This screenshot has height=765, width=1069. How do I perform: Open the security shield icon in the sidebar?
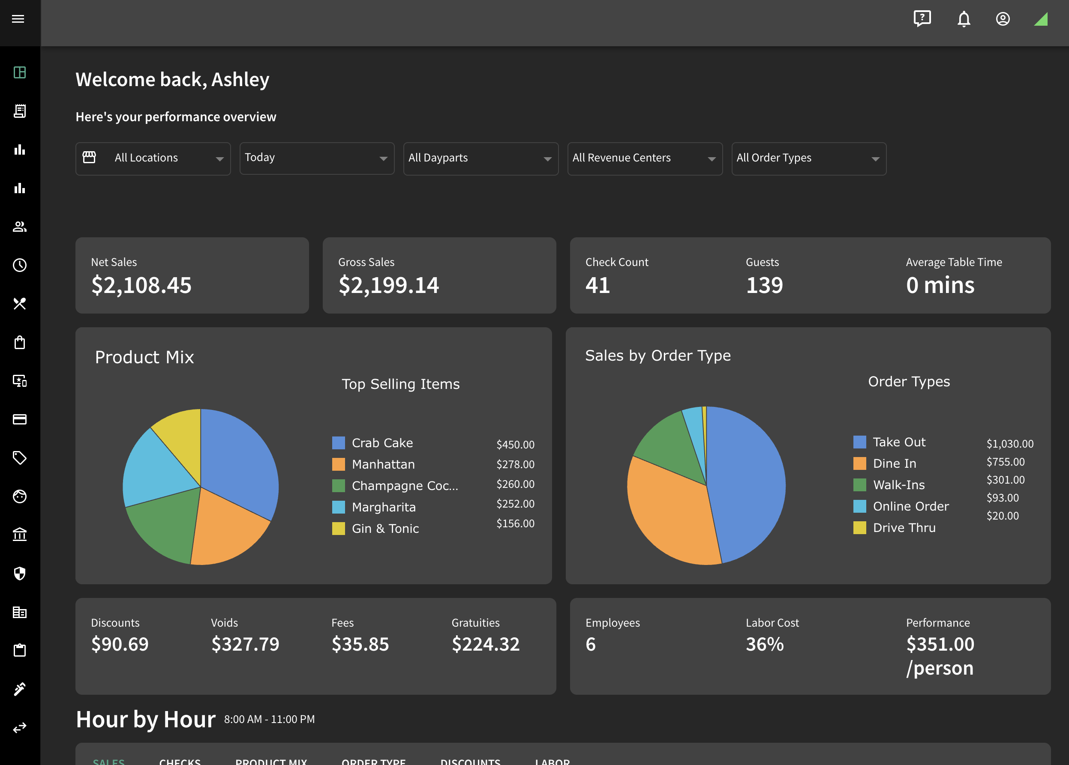[x=20, y=573]
